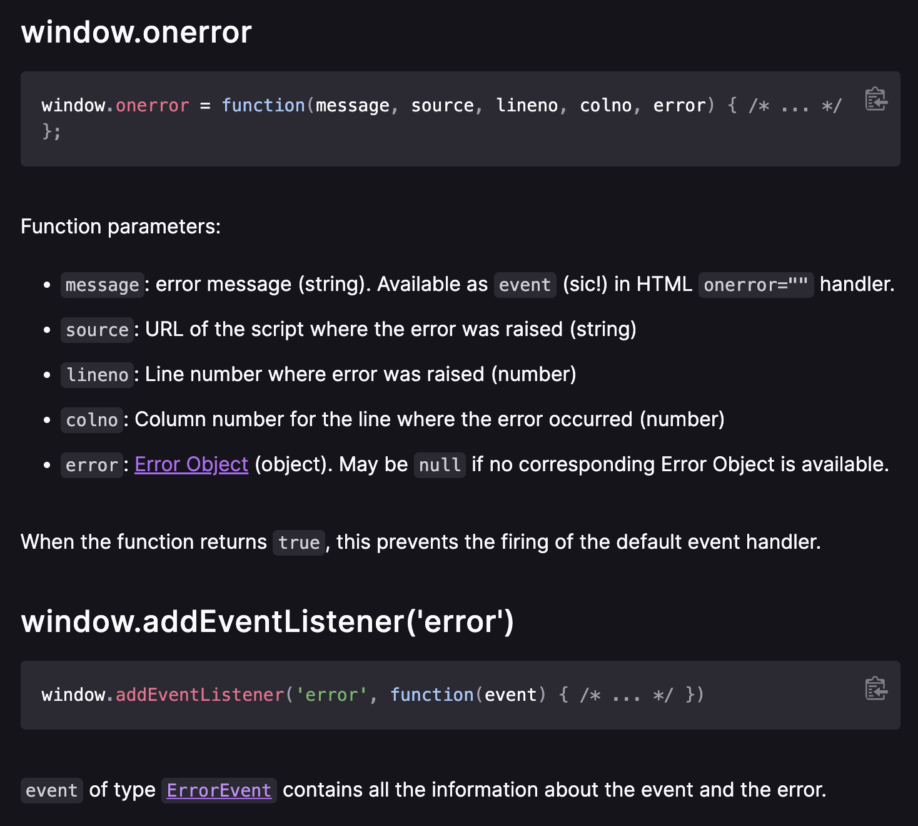
Task: Click the source parameter code label
Action: click(97, 330)
